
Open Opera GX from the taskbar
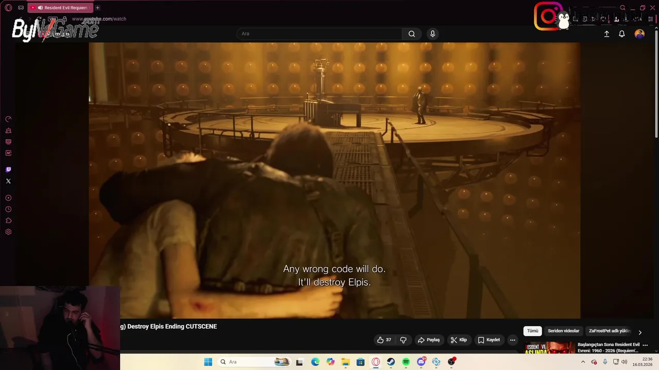coord(376,362)
